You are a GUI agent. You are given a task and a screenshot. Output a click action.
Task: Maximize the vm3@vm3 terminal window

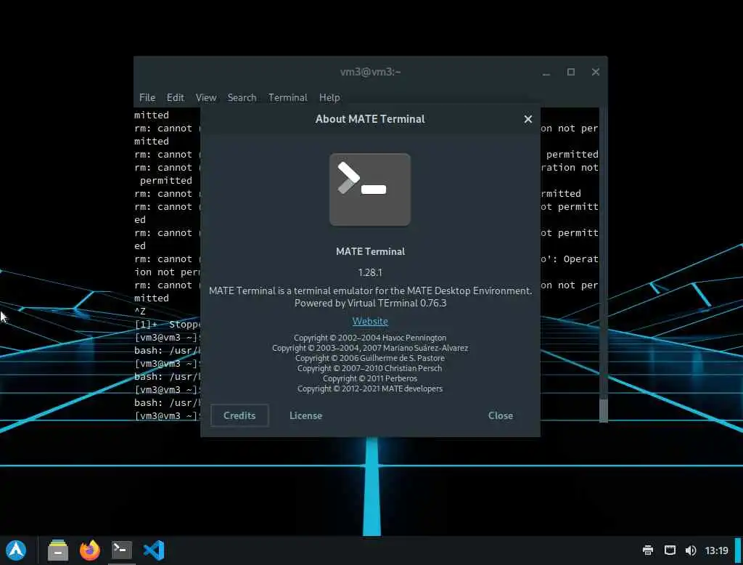571,72
